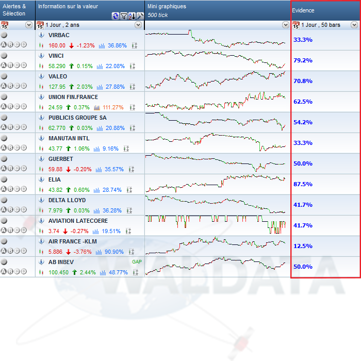The width and height of the screenshot is (361, 361).
Task: Select the Mini graphiques column header
Action: coord(218,10)
